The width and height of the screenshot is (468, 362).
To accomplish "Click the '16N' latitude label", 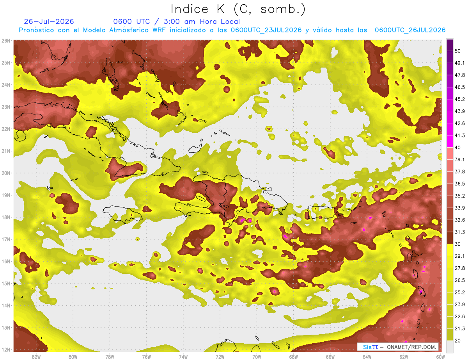I will (6, 262).
